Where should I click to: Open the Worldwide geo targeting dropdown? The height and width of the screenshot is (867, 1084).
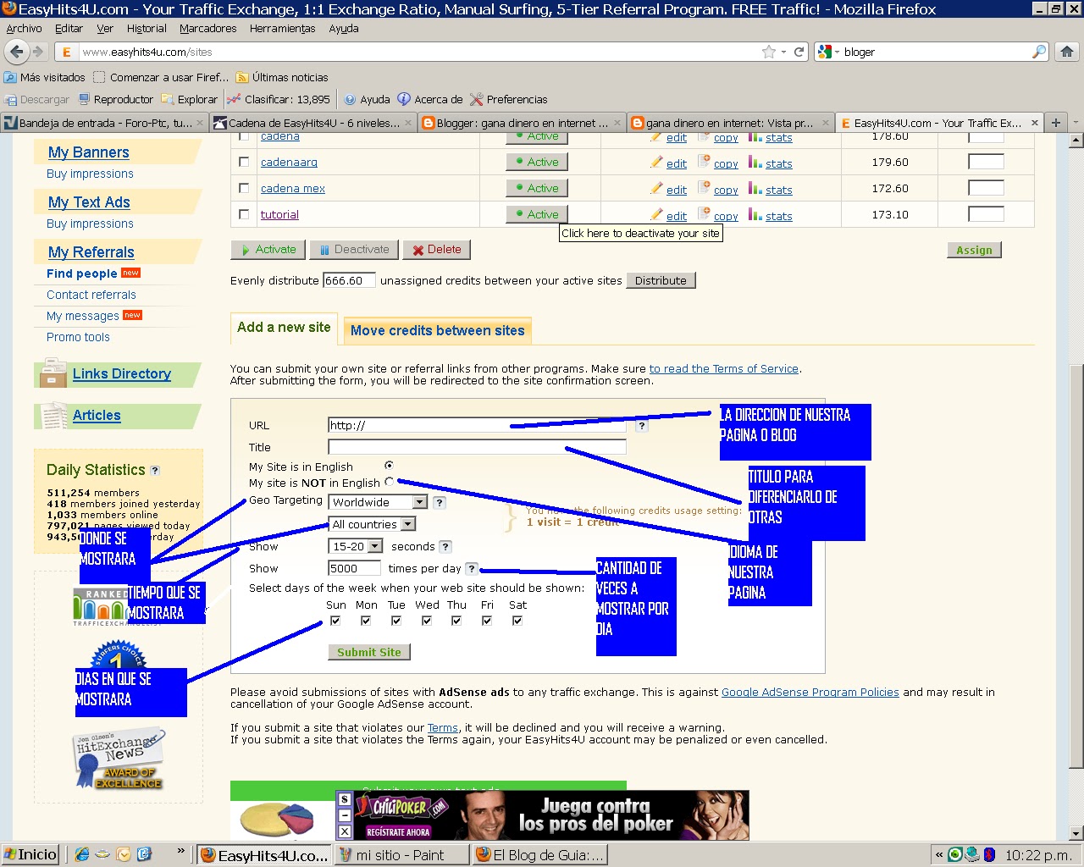click(379, 502)
